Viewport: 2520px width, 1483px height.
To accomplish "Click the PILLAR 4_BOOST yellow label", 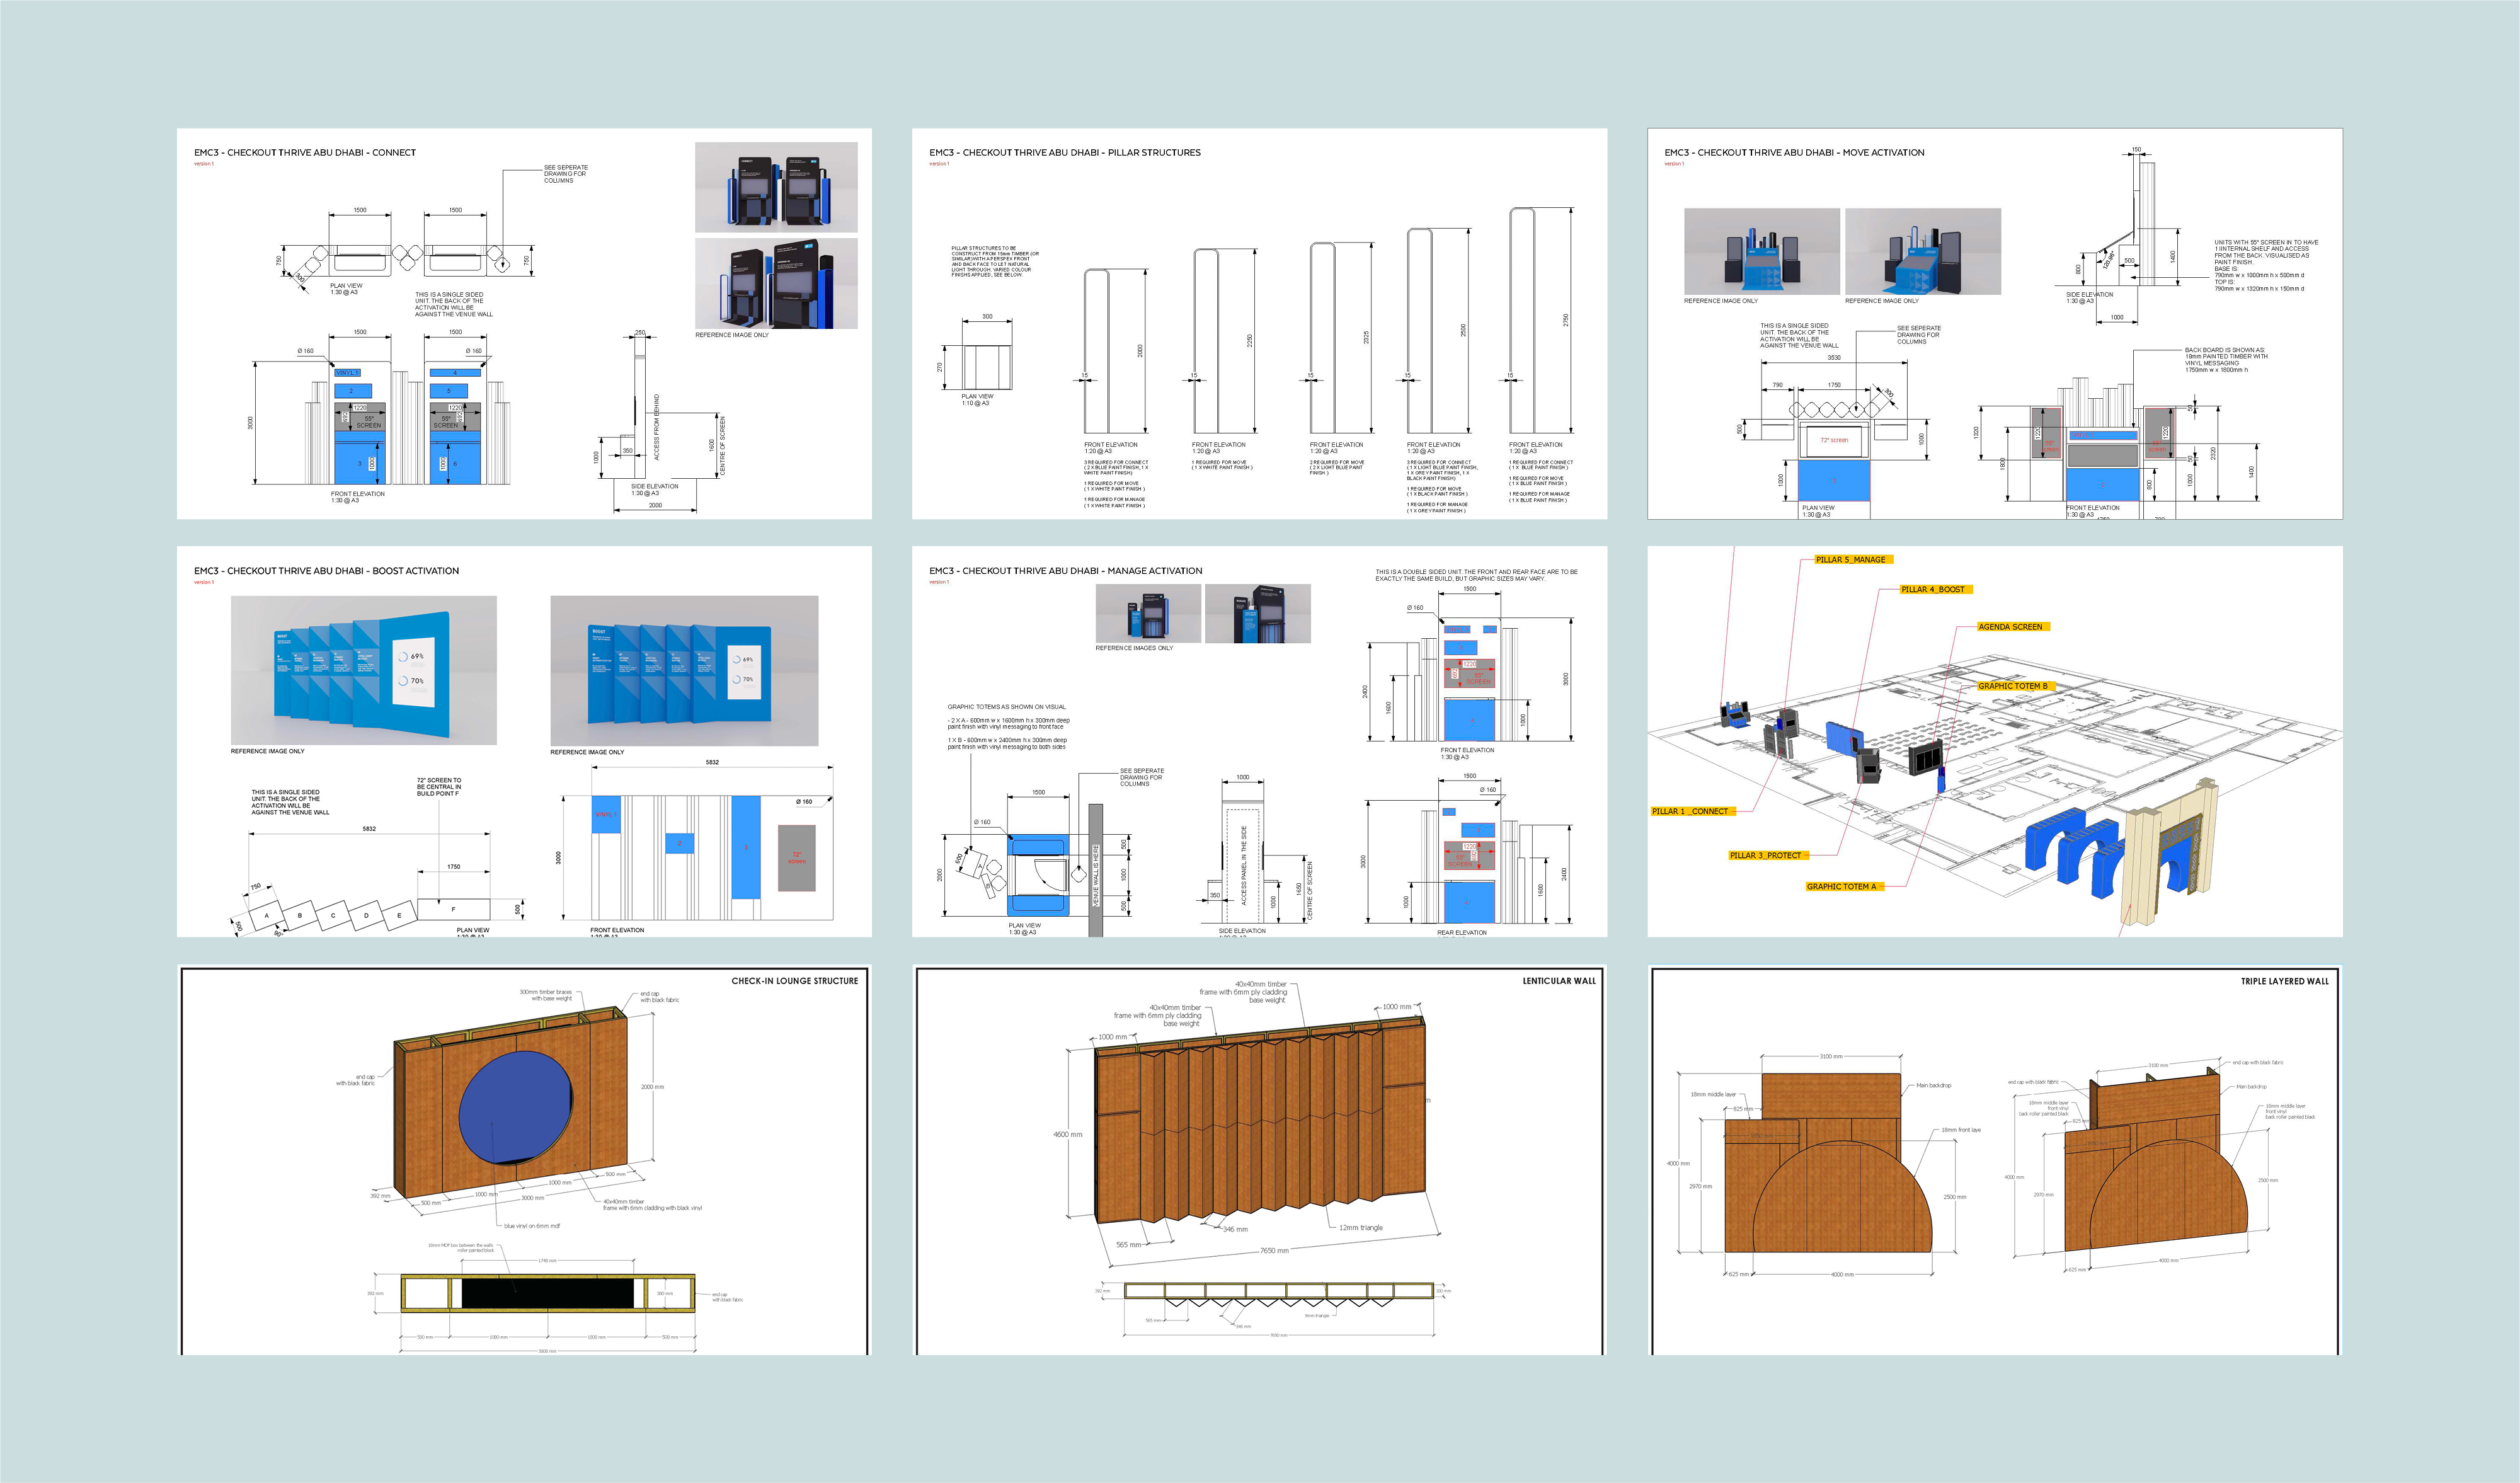I will [1936, 590].
